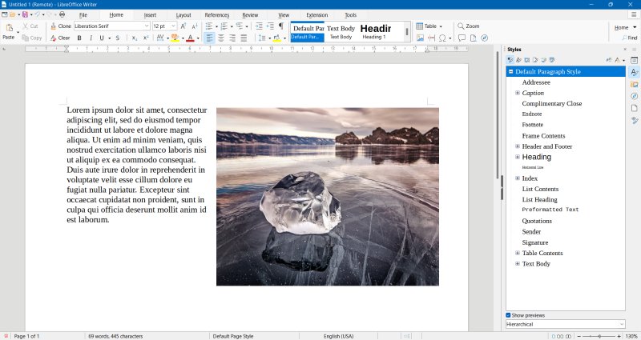Open the Gallery sidebar deck

(634, 84)
